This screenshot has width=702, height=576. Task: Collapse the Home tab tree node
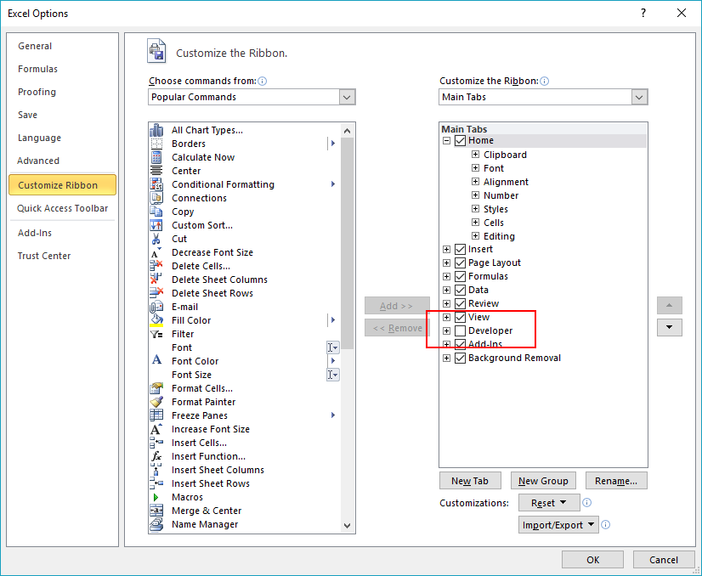446,140
